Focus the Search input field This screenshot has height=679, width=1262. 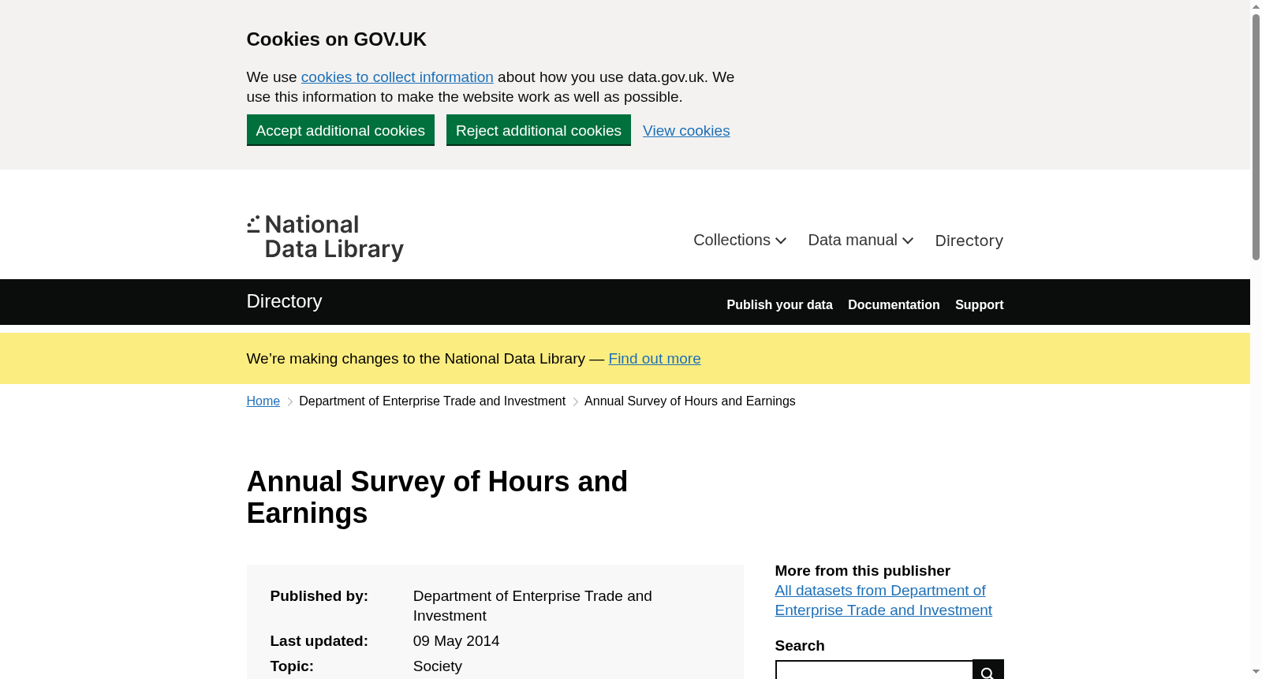(874, 670)
